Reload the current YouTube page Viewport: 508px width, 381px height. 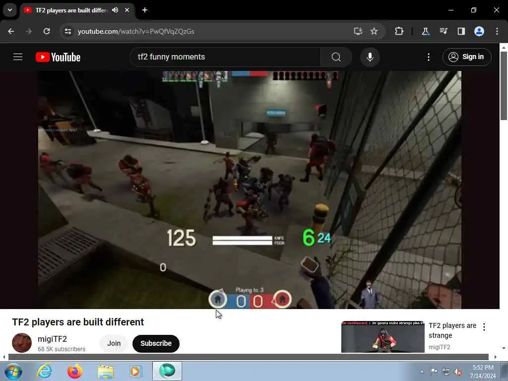point(47,31)
